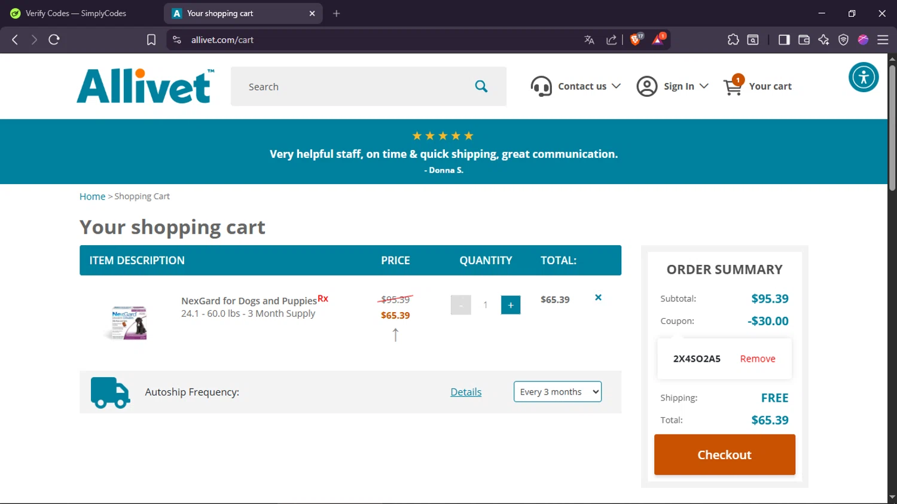Remove the 2X4SO2A5 coupon
897x504 pixels.
point(758,359)
